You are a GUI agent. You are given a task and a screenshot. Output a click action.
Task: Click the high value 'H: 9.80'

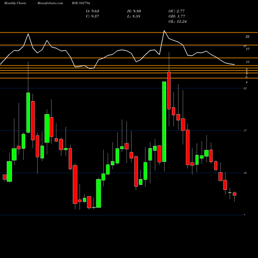pos(134,11)
